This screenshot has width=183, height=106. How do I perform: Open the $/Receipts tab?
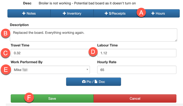click(115, 13)
